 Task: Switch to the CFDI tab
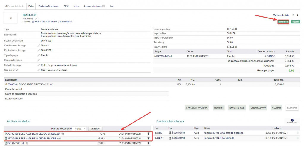[66, 6]
